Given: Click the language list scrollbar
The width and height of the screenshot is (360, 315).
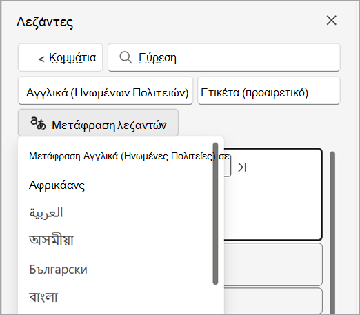Looking at the screenshot, I should (215, 214).
